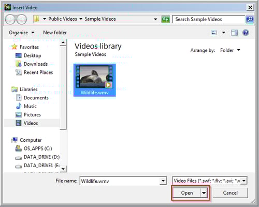
Task: Click the Forward navigation arrow button
Action: [x=21, y=19]
